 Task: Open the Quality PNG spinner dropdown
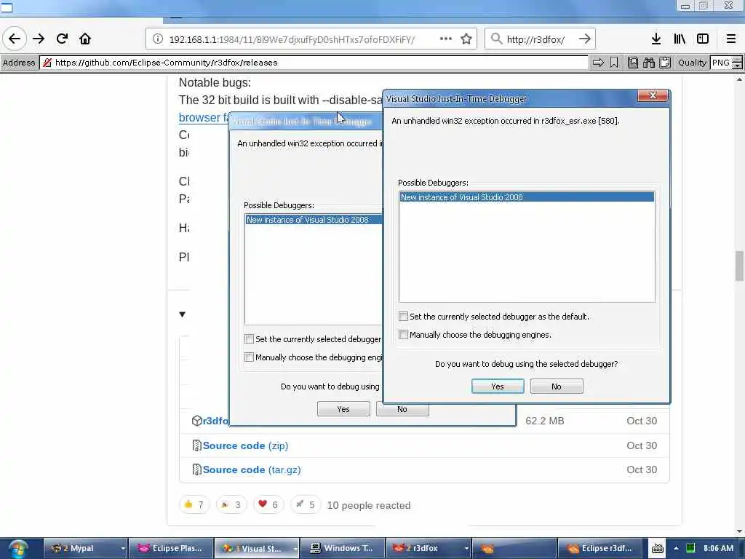click(737, 63)
